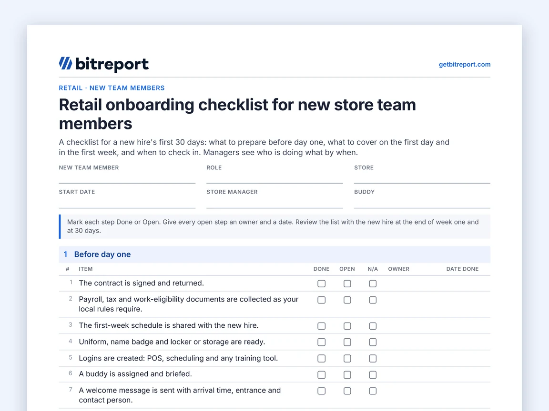The width and height of the screenshot is (549, 411).
Task: Click 'Payroll, tax and work-eligibility documents' item text
Action: click(x=188, y=304)
